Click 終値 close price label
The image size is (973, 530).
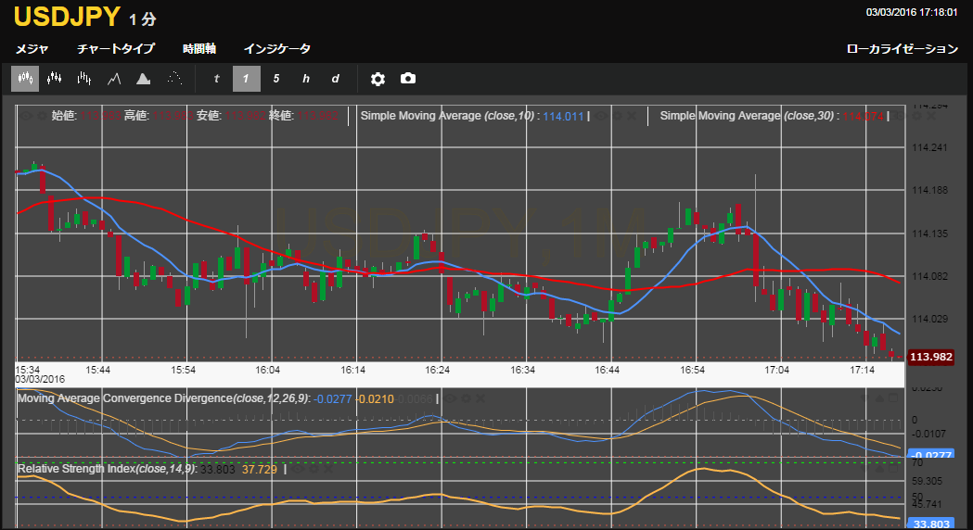pyautogui.click(x=280, y=116)
